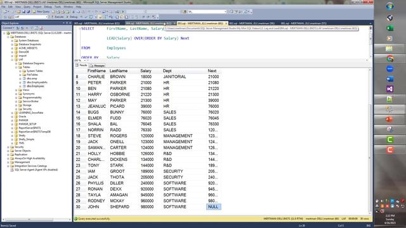This screenshot has width=406, height=228.
Task: Switch to the 004.sql query tab
Action: [150, 23]
